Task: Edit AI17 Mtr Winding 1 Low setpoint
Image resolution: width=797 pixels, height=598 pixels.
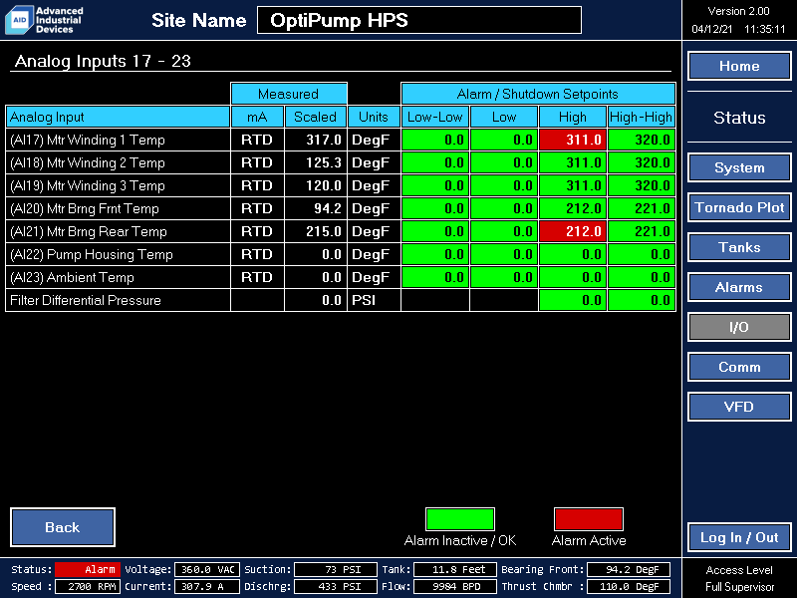Action: (x=504, y=140)
